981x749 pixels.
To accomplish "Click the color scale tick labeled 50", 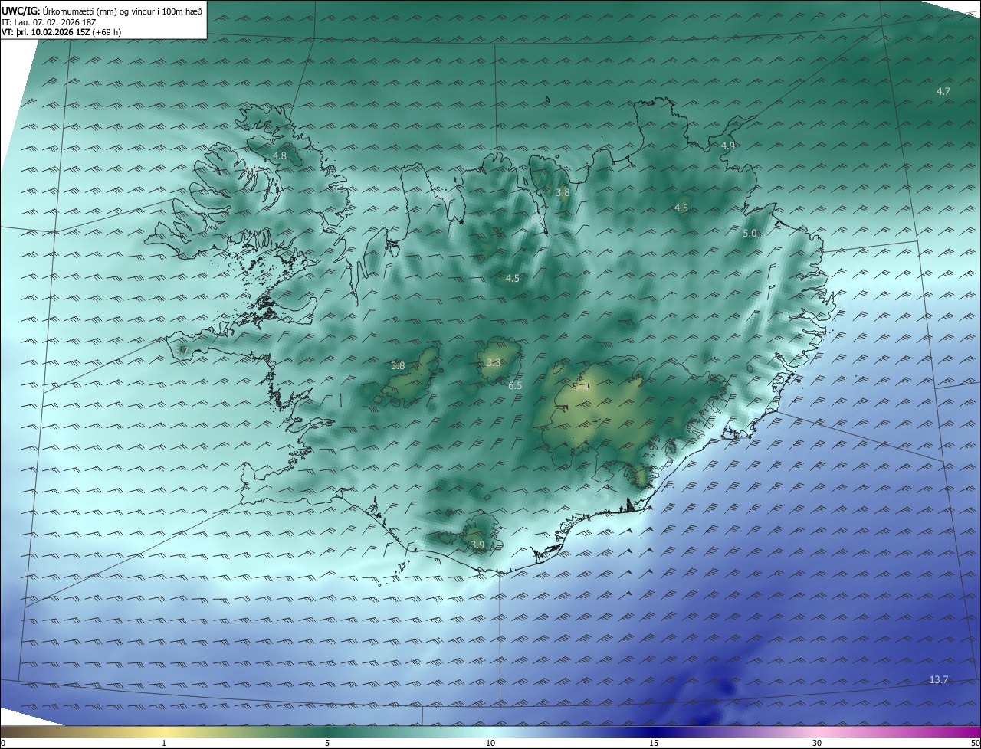I will [x=975, y=743].
